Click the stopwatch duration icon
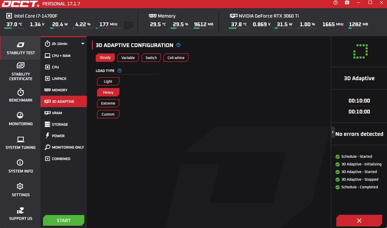Image resolution: width=387 pixels, height=228 pixels. [x=48, y=44]
